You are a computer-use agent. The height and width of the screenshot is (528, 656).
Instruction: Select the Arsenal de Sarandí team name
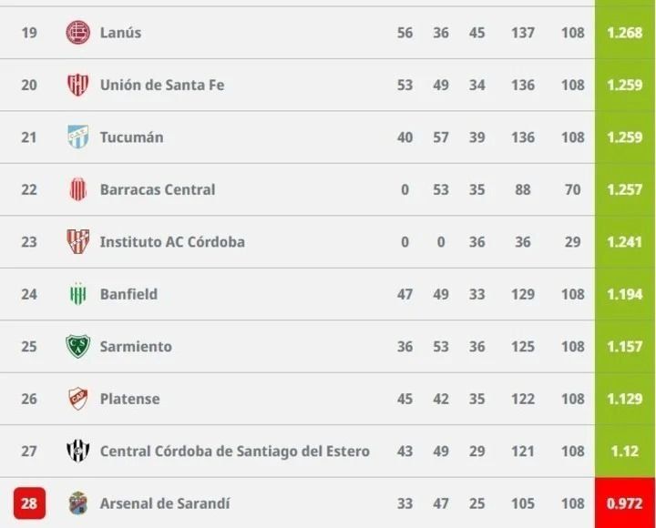pyautogui.click(x=164, y=503)
